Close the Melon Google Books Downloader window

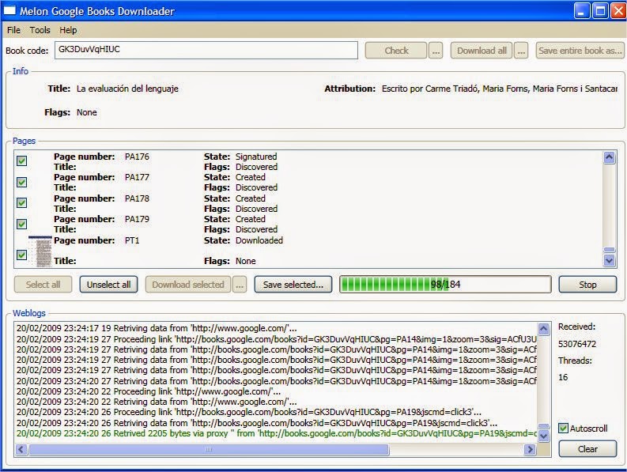pyautogui.click(x=618, y=11)
